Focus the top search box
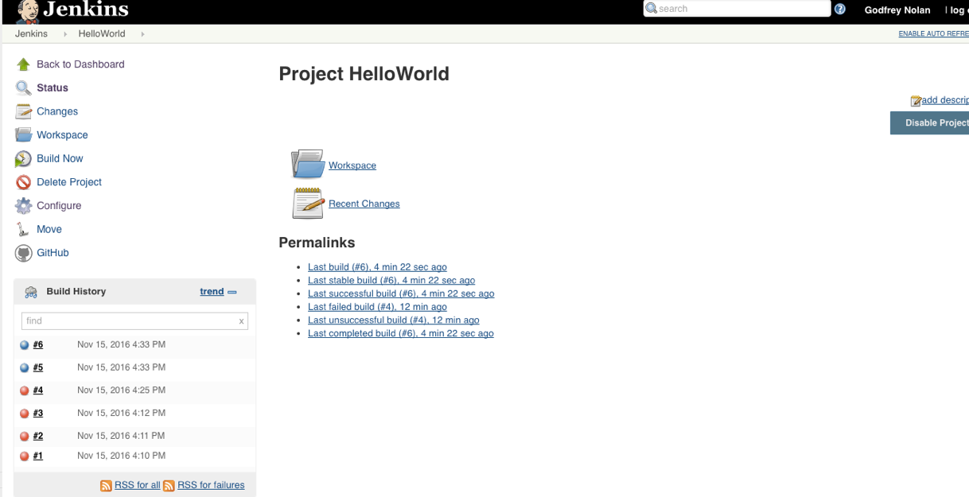Image resolution: width=969 pixels, height=497 pixels. pos(737,9)
